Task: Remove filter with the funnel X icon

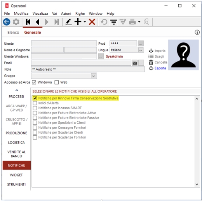Action: (123, 22)
